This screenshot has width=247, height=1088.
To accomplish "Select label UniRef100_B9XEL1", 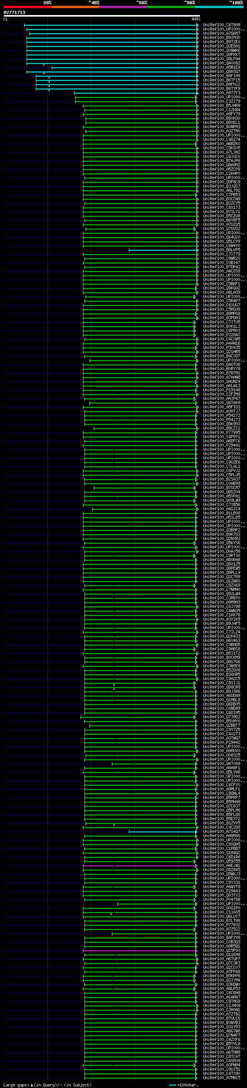I will tap(221, 122).
